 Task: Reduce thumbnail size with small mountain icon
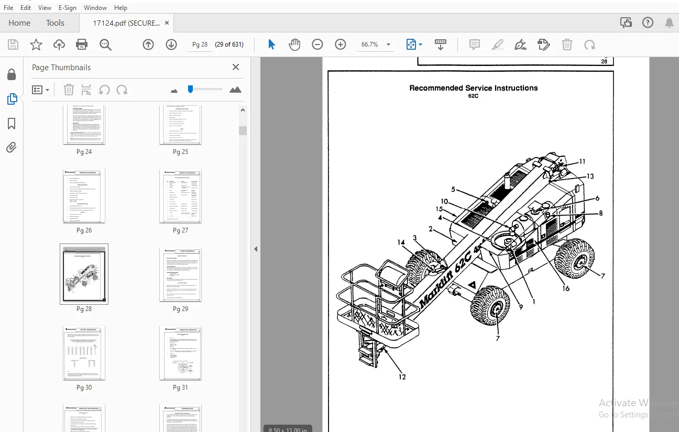coord(174,91)
